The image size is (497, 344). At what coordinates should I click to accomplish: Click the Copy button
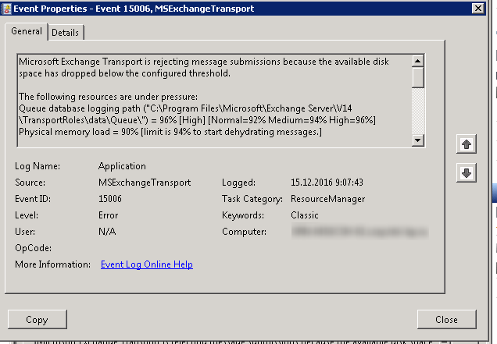tap(38, 320)
